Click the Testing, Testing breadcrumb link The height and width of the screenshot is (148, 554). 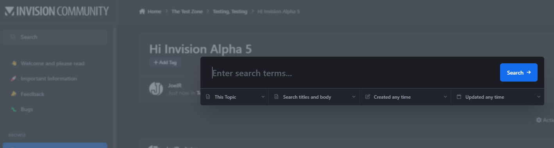230,12
